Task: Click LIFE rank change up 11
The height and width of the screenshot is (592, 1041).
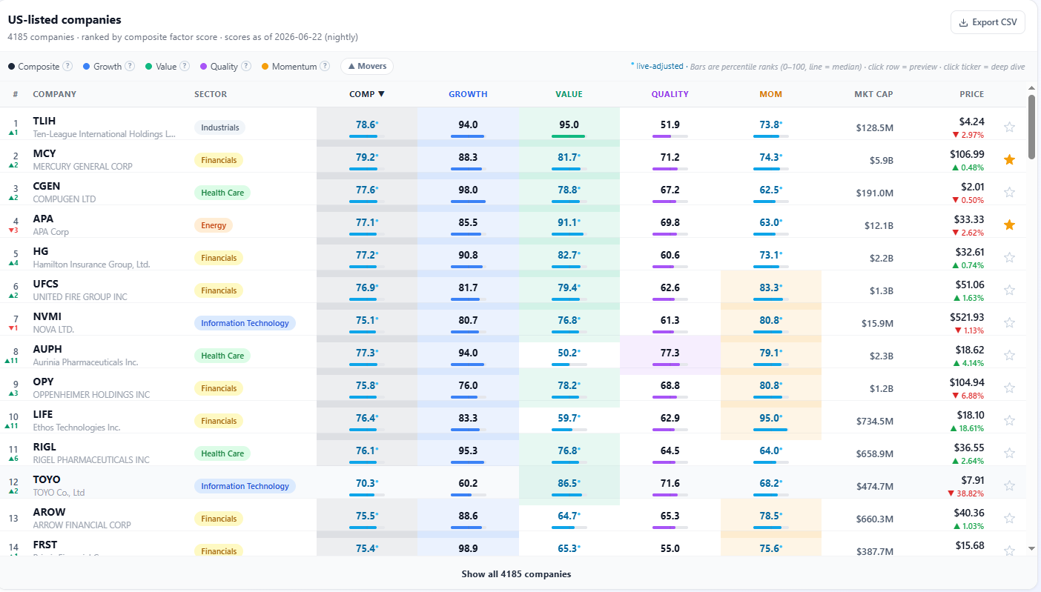Action: coord(13,427)
